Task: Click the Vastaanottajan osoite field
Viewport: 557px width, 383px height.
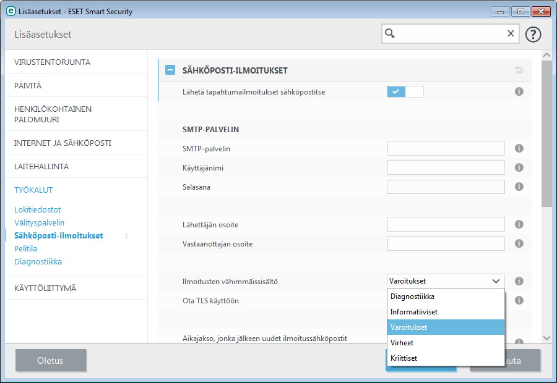Action: tap(446, 243)
